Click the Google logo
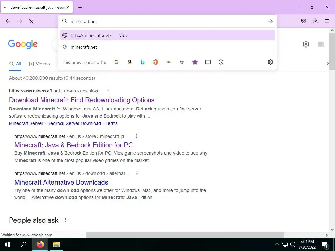The width and height of the screenshot is (335, 251). tap(23, 44)
